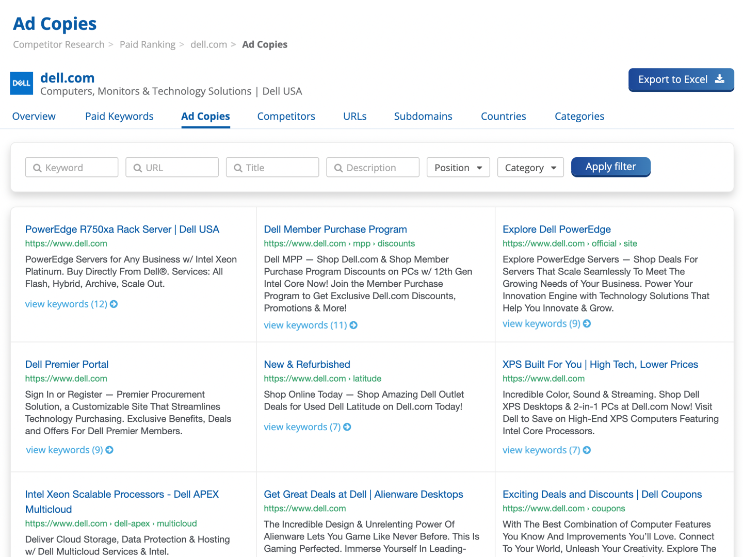Click arrow icon beside view keywords (12)
Image resolution: width=743 pixels, height=557 pixels.
[114, 304]
